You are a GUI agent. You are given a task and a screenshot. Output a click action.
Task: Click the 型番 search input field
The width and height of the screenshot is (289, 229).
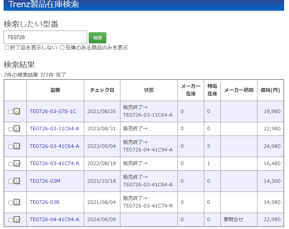[x=45, y=37]
